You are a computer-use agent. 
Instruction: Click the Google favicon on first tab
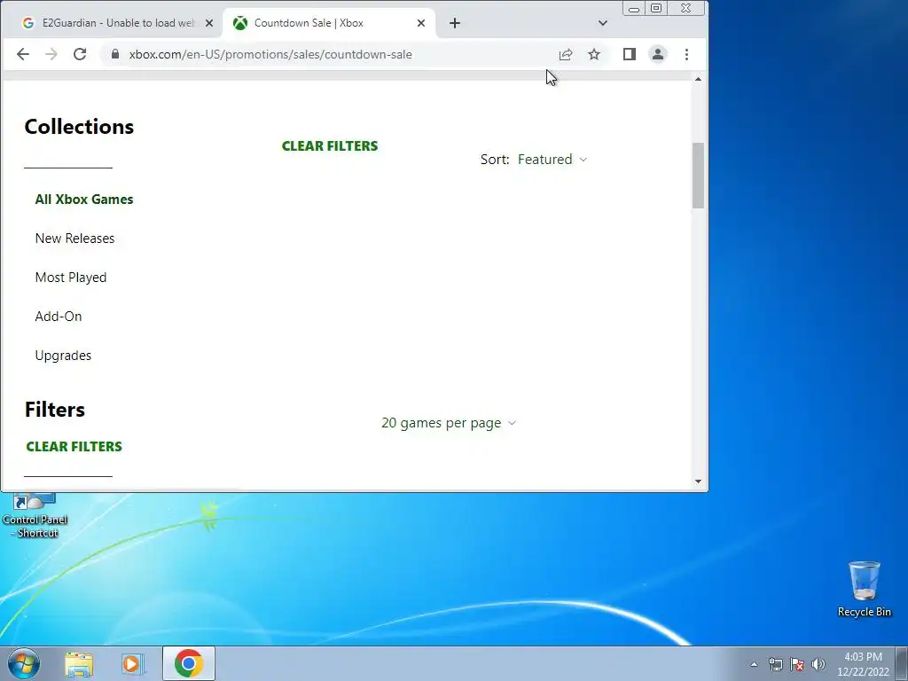(x=27, y=23)
